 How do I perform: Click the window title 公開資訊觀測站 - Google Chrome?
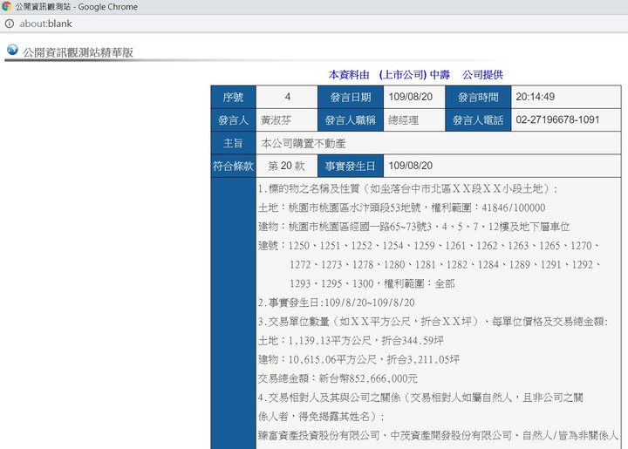77,6
